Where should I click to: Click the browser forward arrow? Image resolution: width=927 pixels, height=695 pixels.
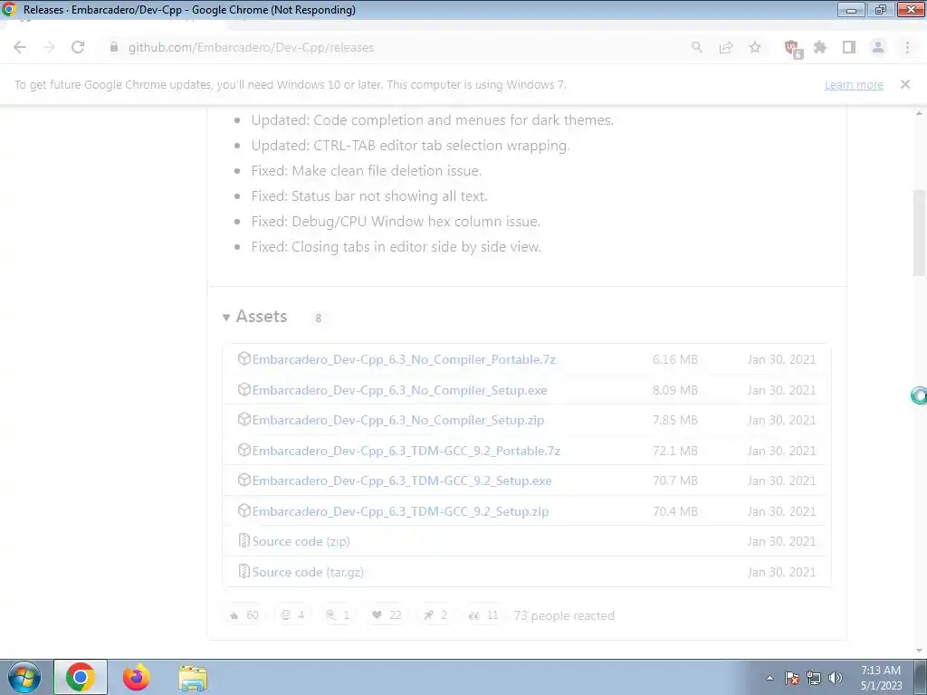49,47
